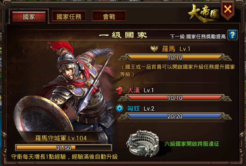Click the 匈奴 Lv.2 nation name

coord(141,108)
